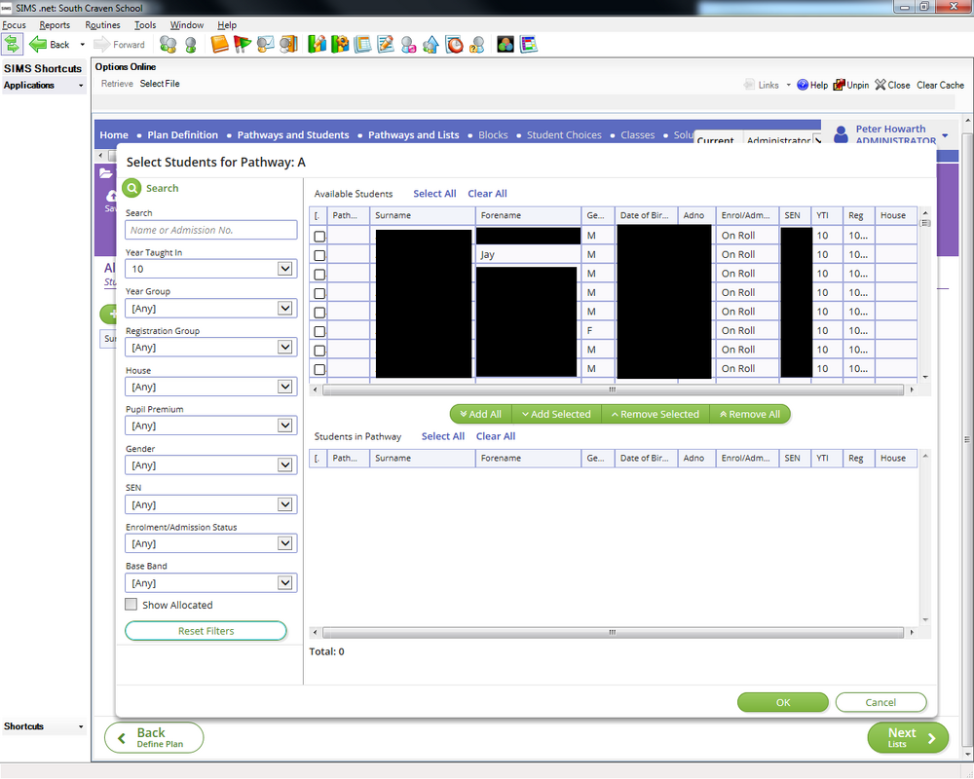Screen dimensions: 974x779
Task: Open the House filter dropdown
Action: click(x=285, y=387)
